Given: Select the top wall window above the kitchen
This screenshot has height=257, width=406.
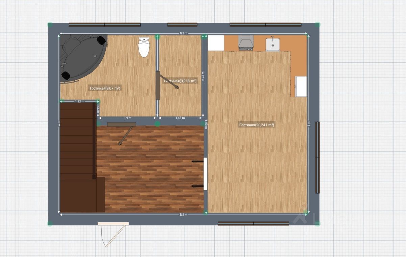Looking at the screenshot, I should (265, 25).
